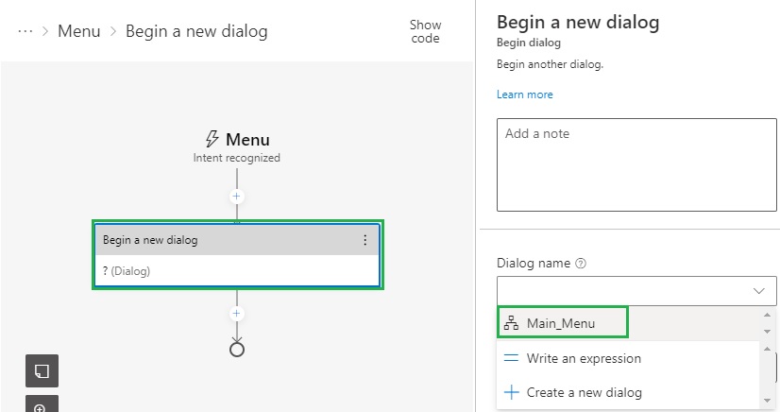Click the three-dot menu on dialog node

365,240
